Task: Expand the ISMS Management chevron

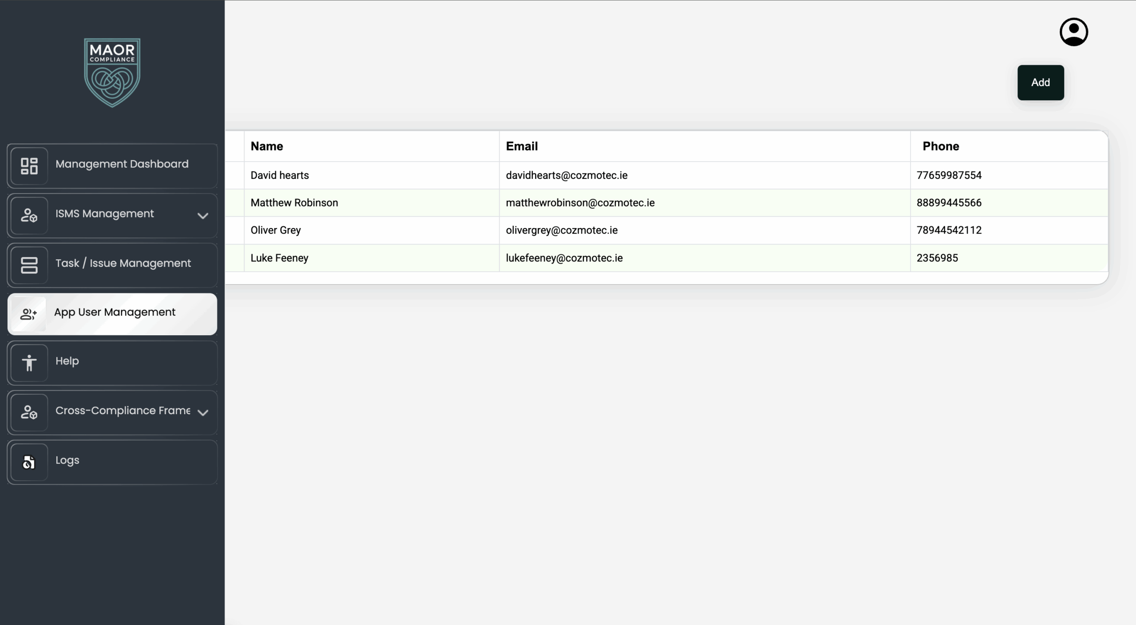Action: [203, 216]
